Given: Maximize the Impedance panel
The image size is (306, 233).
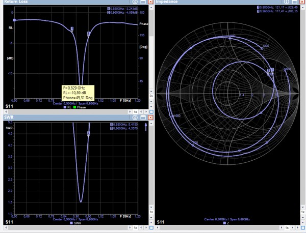Looking at the screenshot, I should (x=294, y=2).
